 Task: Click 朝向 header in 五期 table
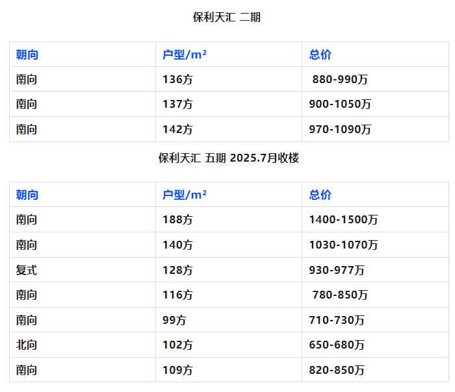click(27, 195)
